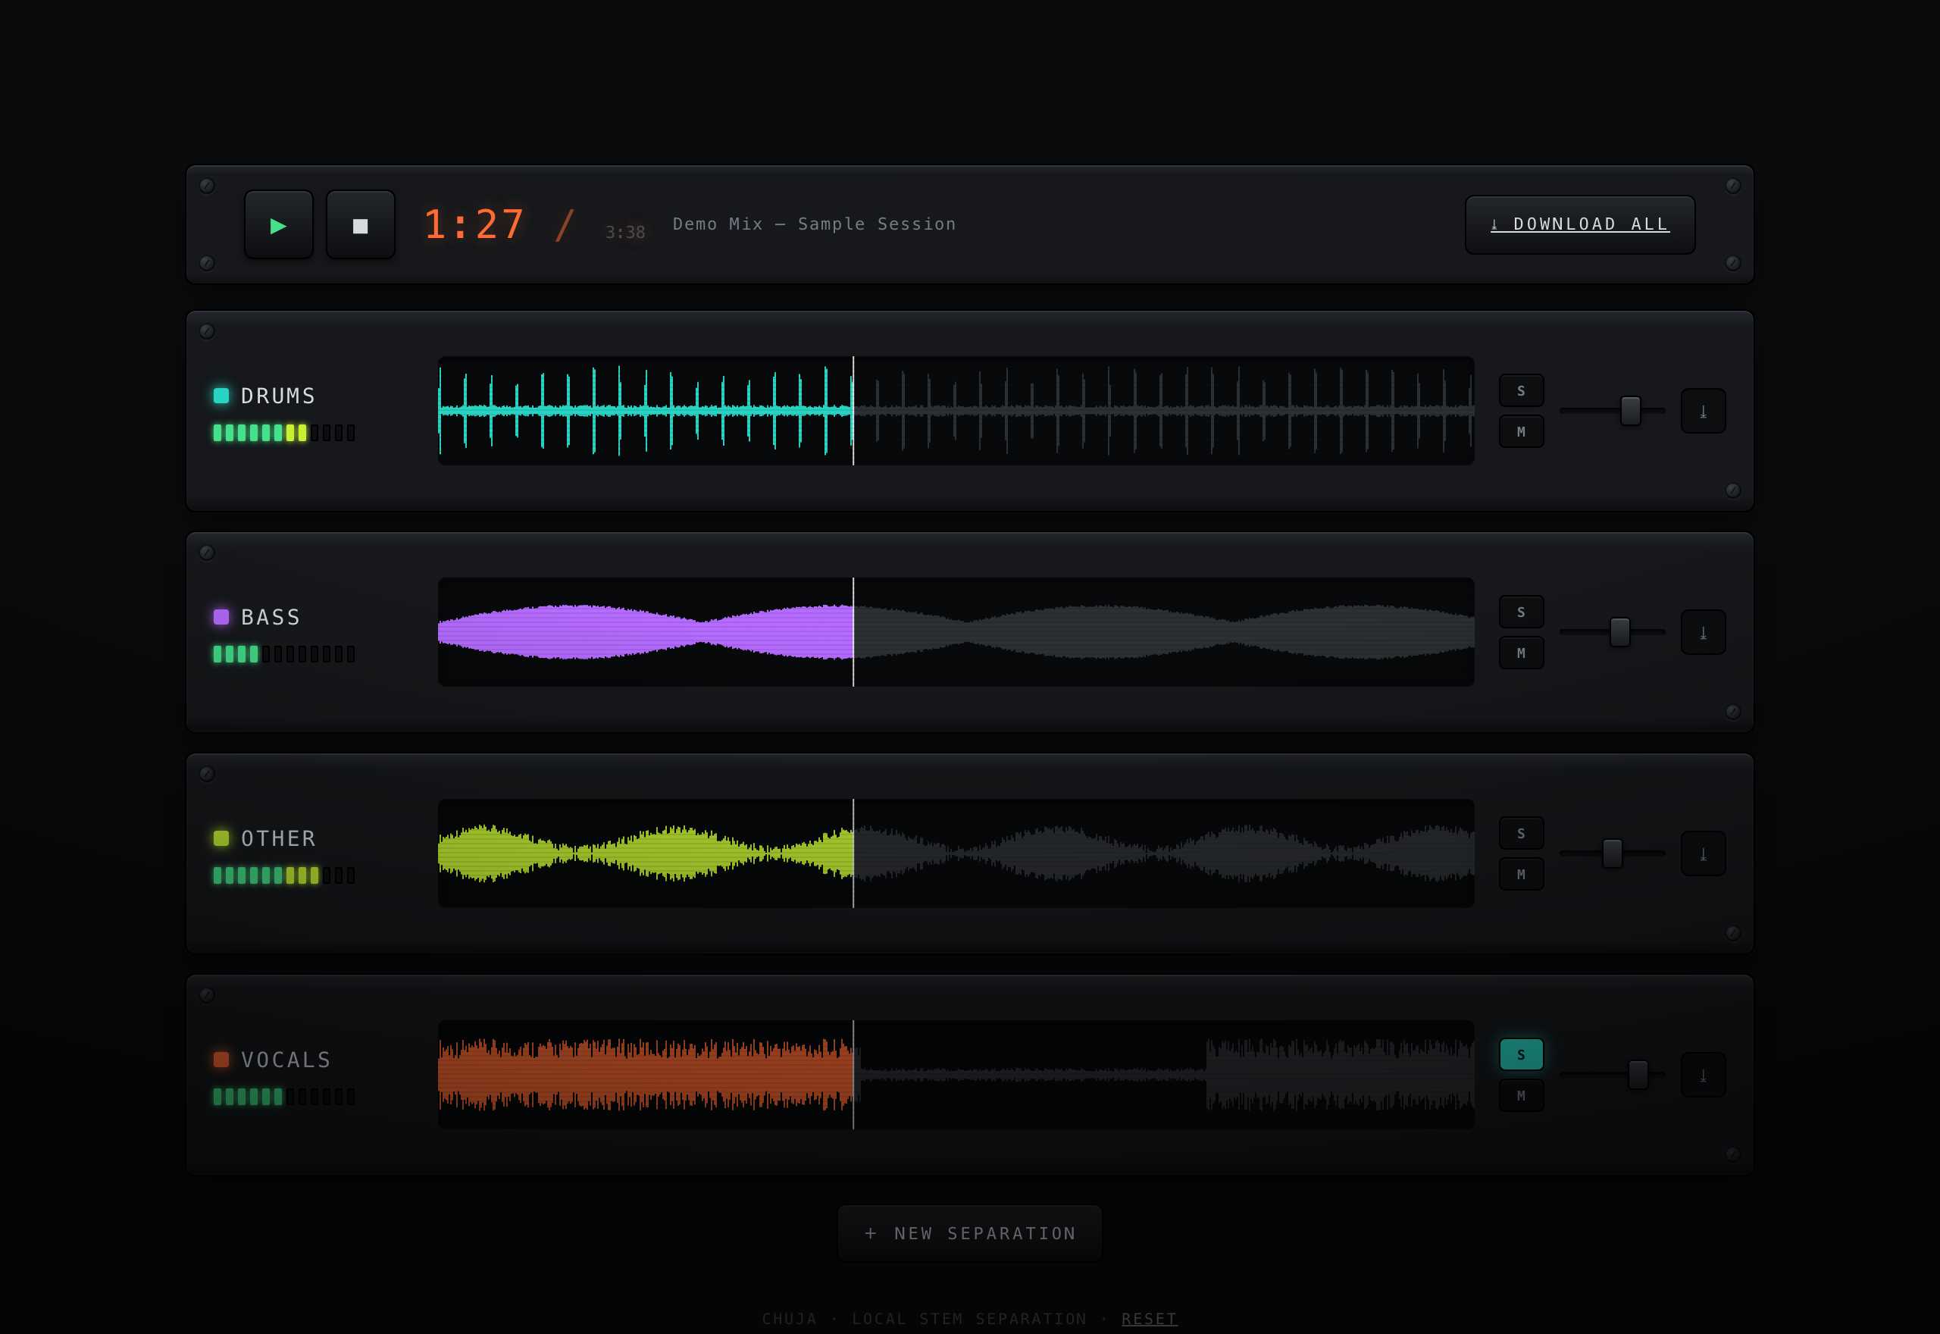The height and width of the screenshot is (1334, 1940).
Task: Seek within the Drums waveform
Action: point(956,410)
